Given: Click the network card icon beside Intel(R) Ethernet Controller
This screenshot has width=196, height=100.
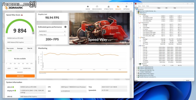Looking at the screenshot, I should click(x=138, y=77).
